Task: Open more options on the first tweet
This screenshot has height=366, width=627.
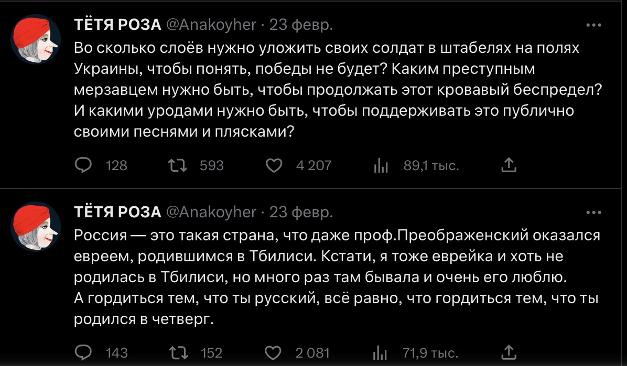Action: (593, 25)
